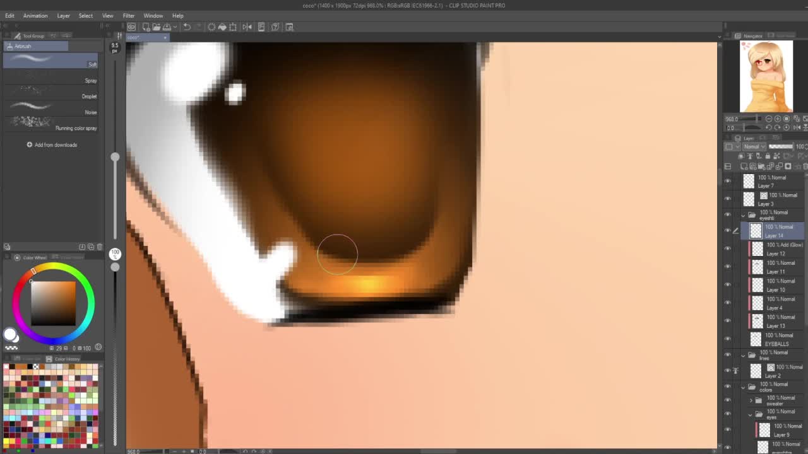Open the layer blending mode Normal dropdown
This screenshot has width=808, height=454.
pyautogui.click(x=753, y=146)
